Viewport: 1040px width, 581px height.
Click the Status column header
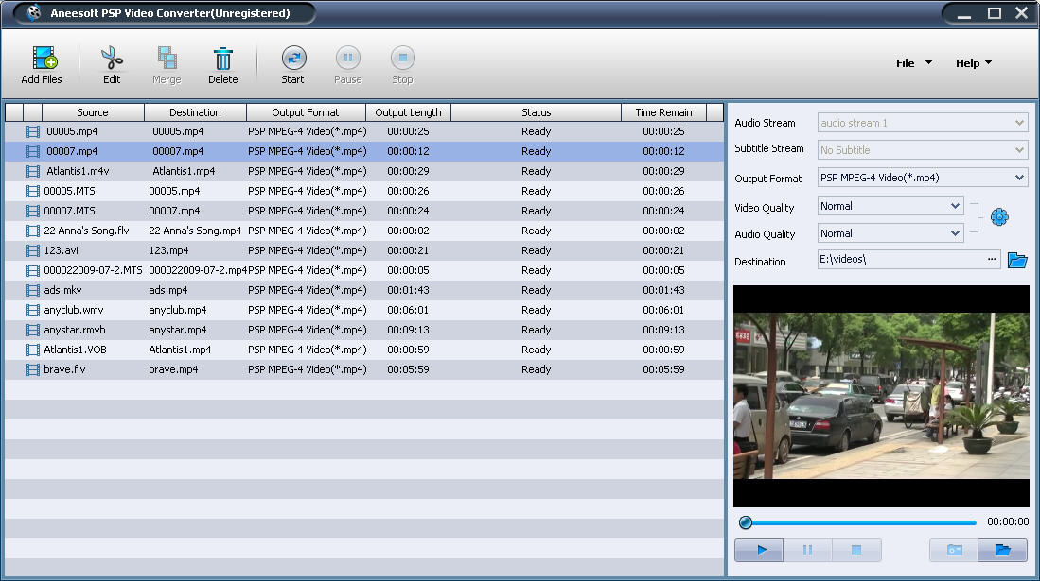pyautogui.click(x=536, y=112)
